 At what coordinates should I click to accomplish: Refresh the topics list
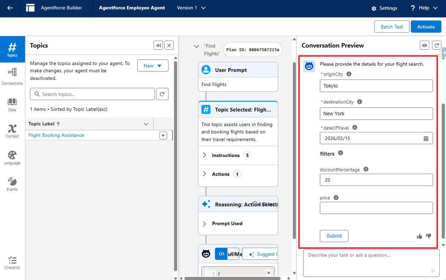(162, 94)
